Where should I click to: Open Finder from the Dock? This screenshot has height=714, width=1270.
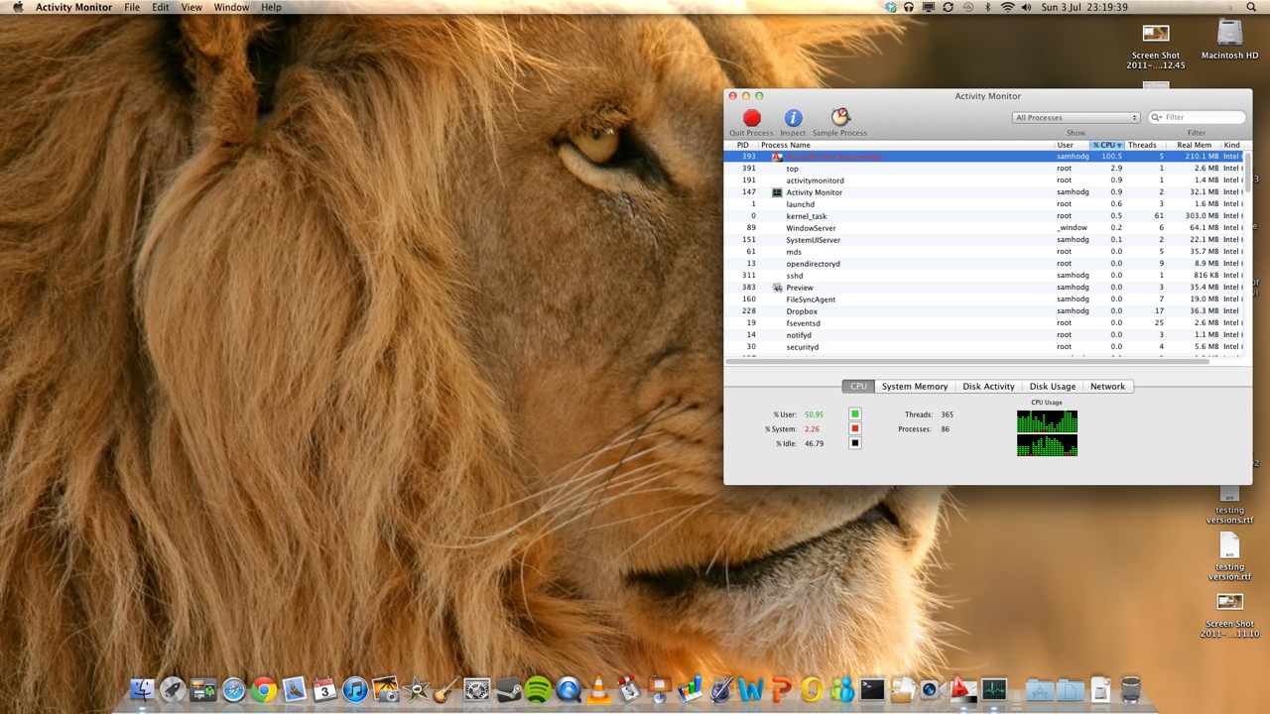[143, 689]
